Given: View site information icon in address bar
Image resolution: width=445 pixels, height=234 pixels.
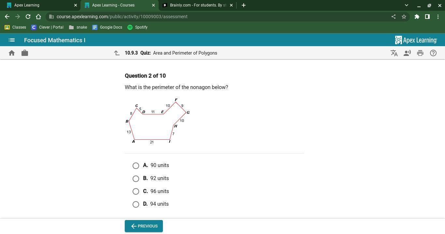Looking at the screenshot, I should (51, 17).
